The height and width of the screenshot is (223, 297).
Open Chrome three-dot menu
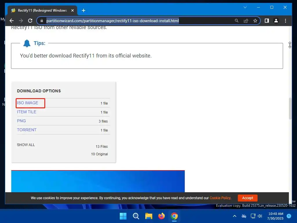pos(285,21)
